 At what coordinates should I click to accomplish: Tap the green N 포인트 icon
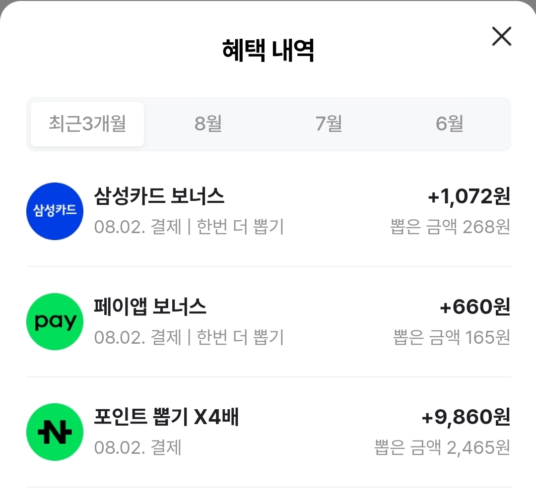pos(55,432)
